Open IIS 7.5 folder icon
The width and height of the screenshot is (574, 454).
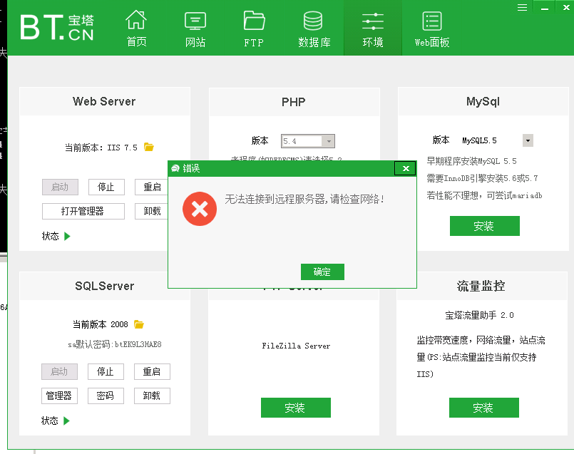148,147
